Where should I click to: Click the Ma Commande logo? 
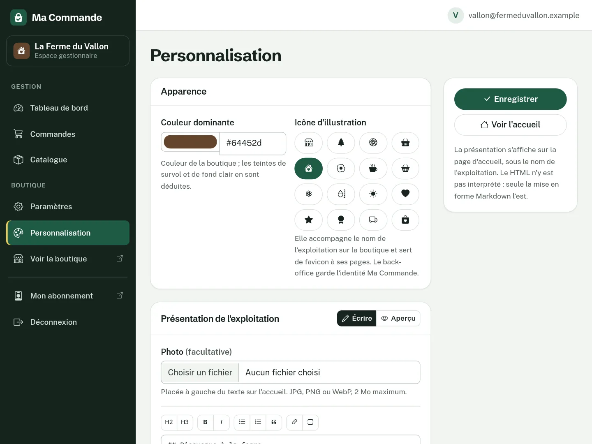click(x=56, y=18)
